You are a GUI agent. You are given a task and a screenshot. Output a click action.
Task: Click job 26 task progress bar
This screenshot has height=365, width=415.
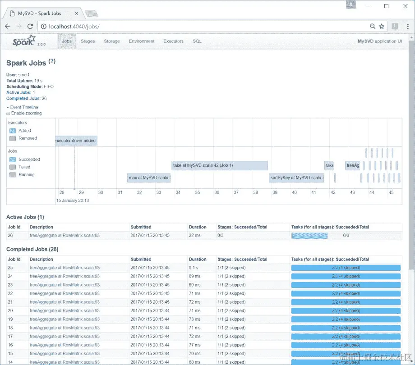tap(346, 236)
